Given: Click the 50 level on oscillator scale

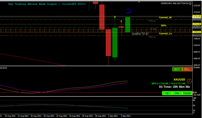Looking at the screenshot, I should (x=194, y=105).
